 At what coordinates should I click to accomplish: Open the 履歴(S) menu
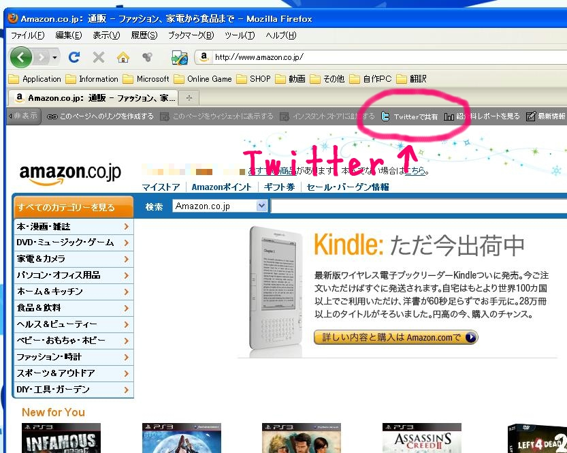tap(144, 35)
